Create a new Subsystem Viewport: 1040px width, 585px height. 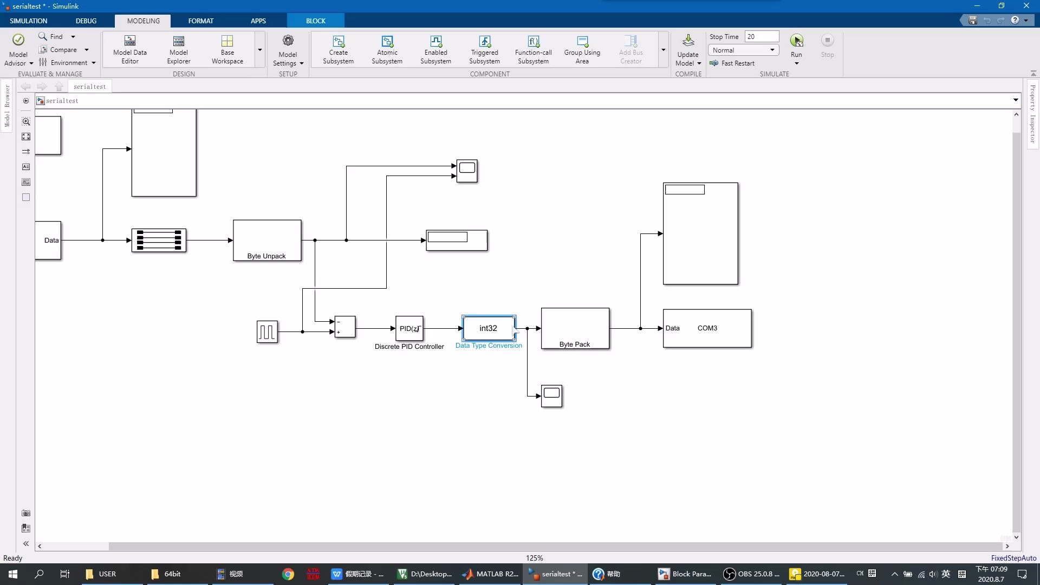click(x=338, y=49)
